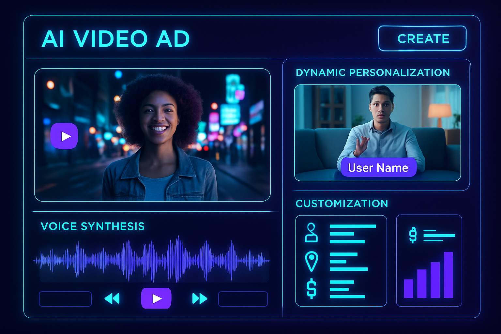Click the DYNAMIC PERSONALIZATION heading

click(x=373, y=72)
